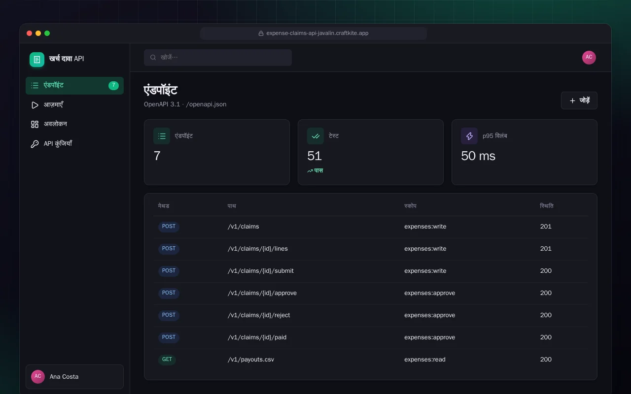Click the double-check icon in टेस्ट card

pos(315,136)
